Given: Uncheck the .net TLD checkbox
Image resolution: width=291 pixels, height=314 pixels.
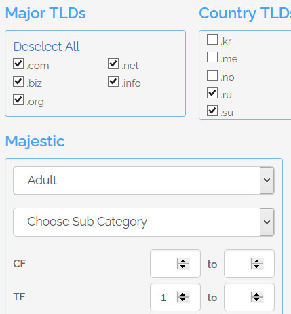Looking at the screenshot, I should click(x=113, y=64).
